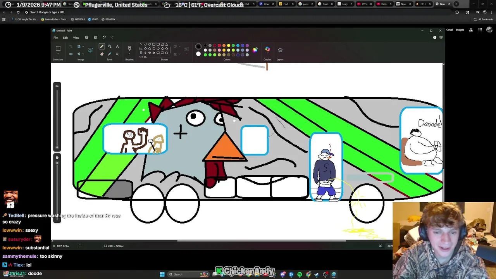Select the oval shape
The width and height of the screenshot is (496, 279).
coord(149,45)
